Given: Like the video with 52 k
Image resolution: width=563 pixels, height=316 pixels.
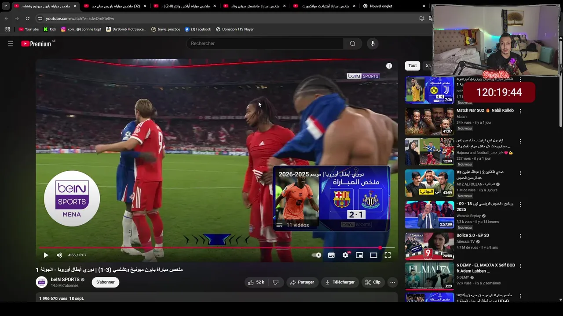Looking at the screenshot, I should click(256, 282).
